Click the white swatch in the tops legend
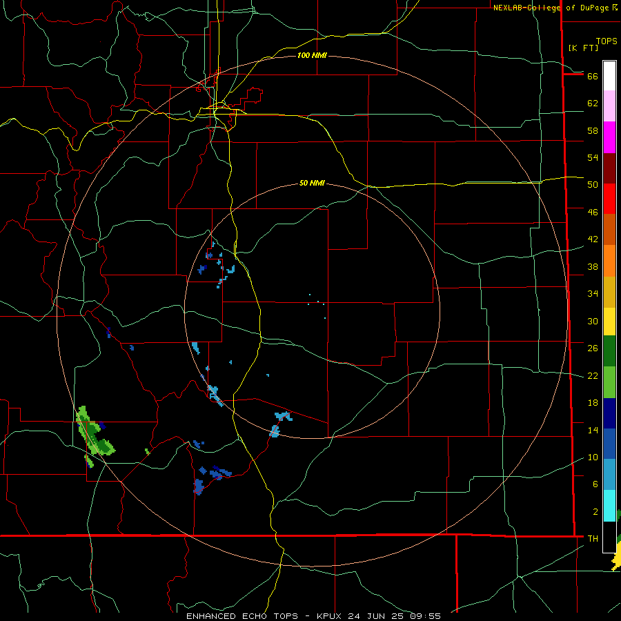 pyautogui.click(x=609, y=76)
